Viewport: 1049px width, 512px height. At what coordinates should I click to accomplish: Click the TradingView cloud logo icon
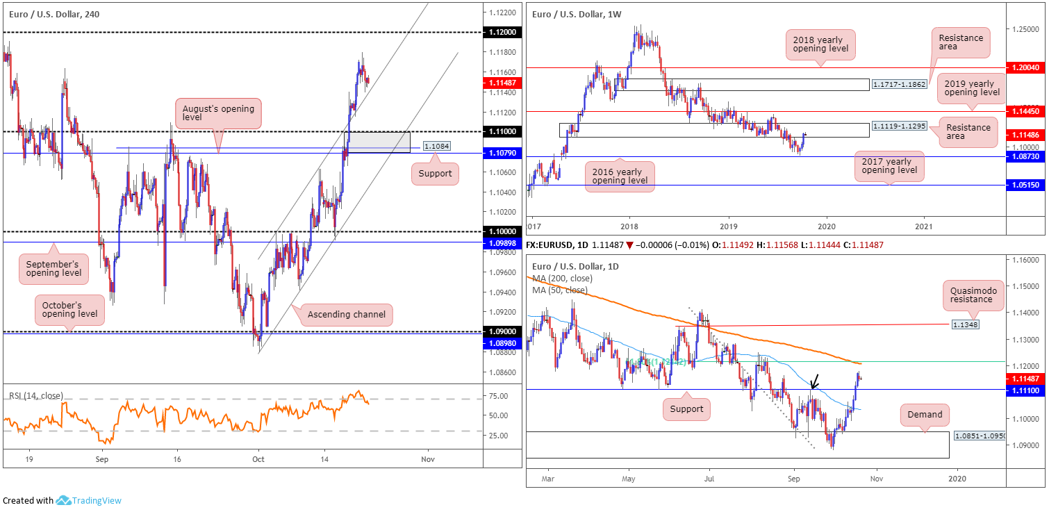coord(65,500)
